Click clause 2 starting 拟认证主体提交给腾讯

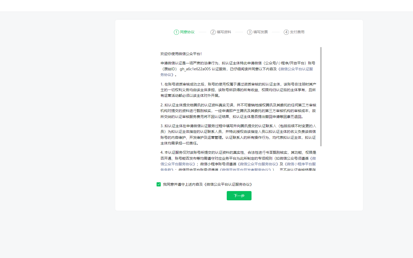[x=238, y=111]
